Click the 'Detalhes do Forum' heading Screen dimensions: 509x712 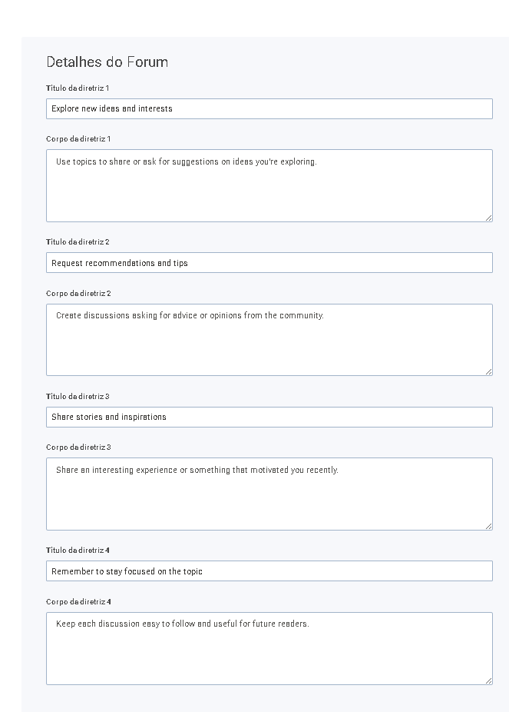click(x=107, y=62)
